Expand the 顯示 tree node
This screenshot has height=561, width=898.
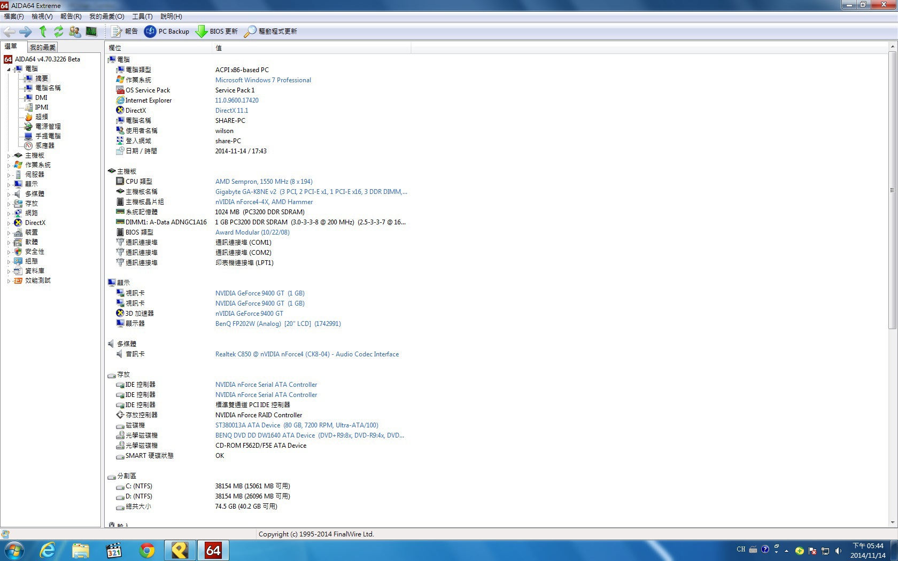(9, 184)
